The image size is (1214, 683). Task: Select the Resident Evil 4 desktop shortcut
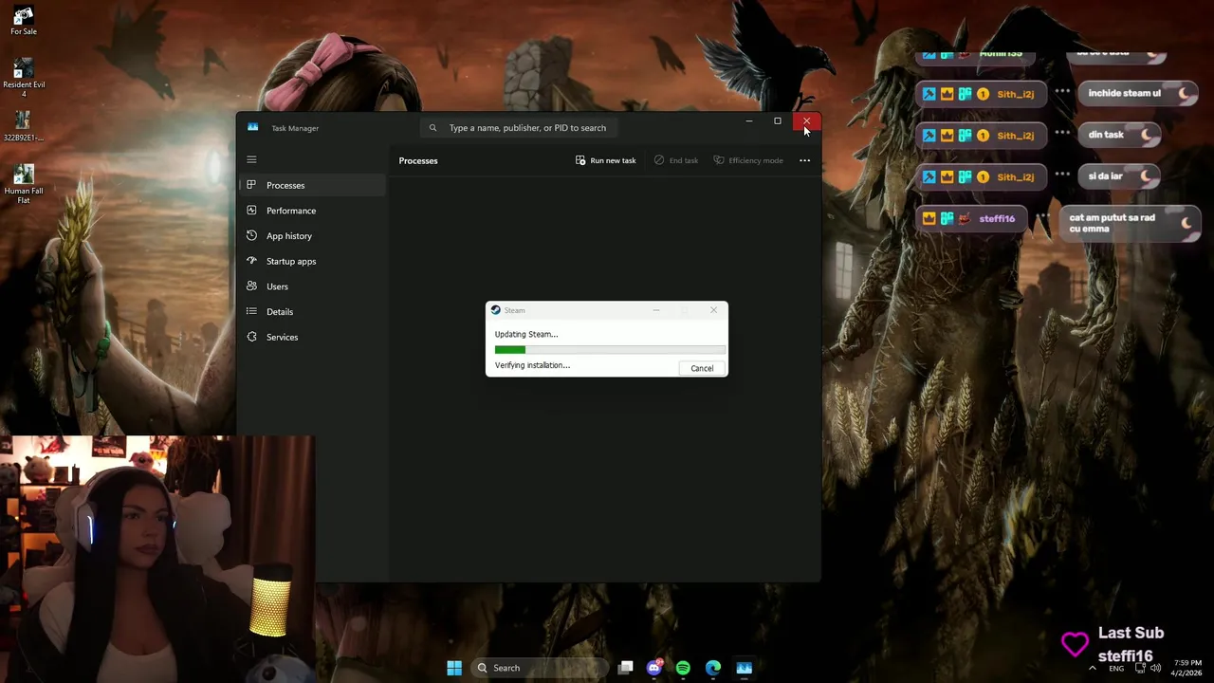coord(24,79)
